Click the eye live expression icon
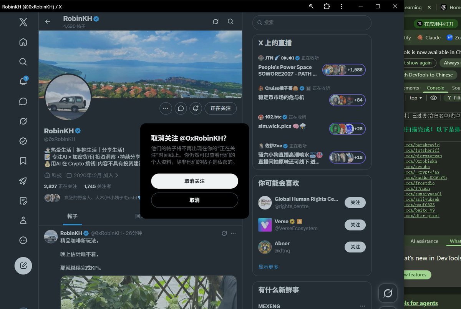 433,98
